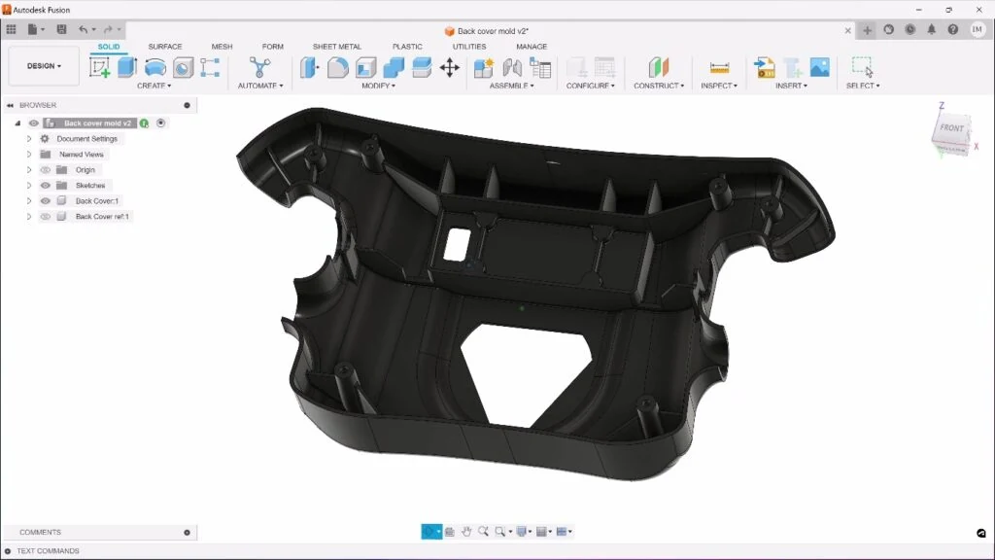Viewport: 995px width, 560px height.
Task: Select the Joint tool icon
Action: 512,67
